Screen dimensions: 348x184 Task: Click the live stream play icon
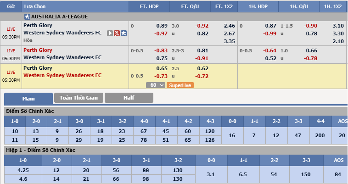pos(110,33)
